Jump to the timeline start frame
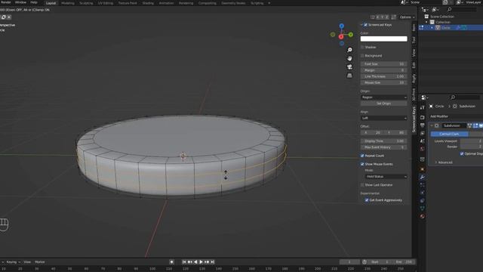The height and width of the screenshot is (272, 483). 184,262
